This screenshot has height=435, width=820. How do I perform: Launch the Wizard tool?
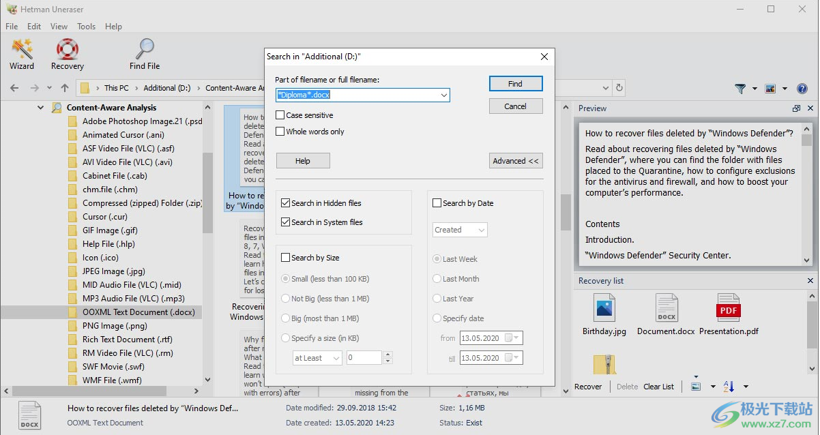[22, 54]
